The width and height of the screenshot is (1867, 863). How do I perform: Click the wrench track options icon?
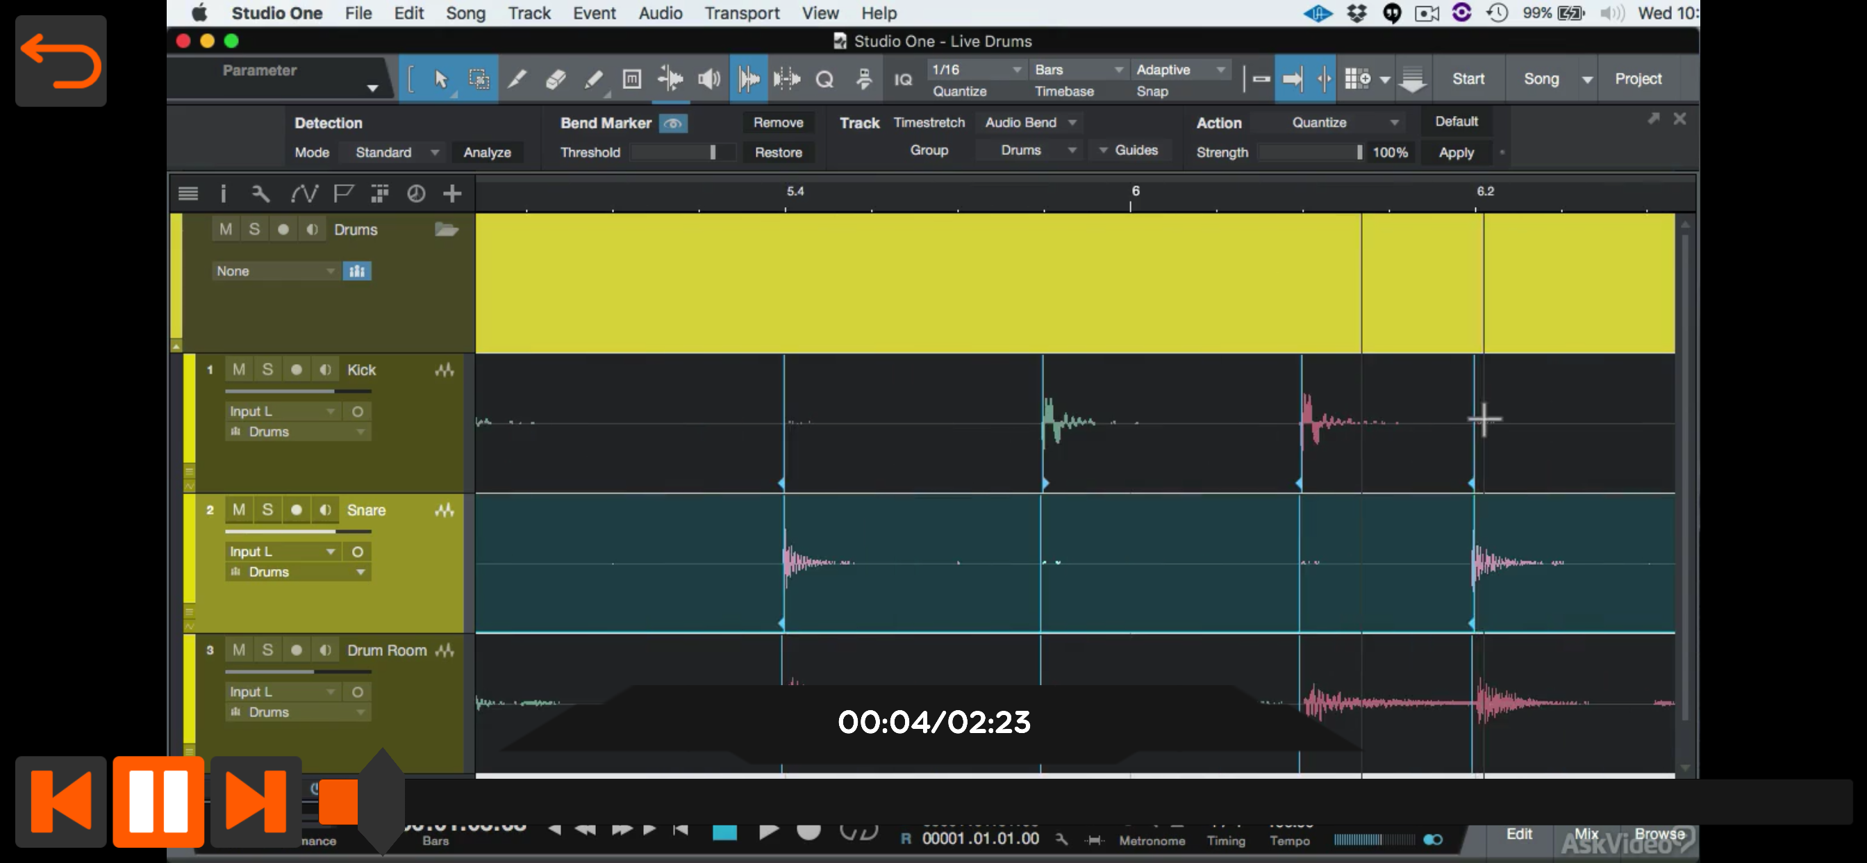[x=260, y=194]
